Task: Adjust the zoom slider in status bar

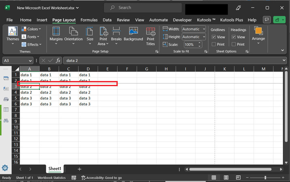Action: pos(265,178)
